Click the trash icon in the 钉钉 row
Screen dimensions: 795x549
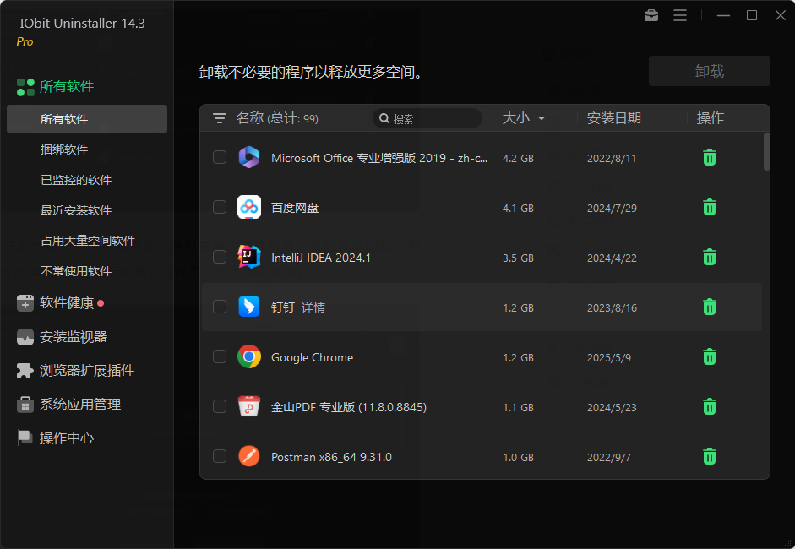(710, 307)
